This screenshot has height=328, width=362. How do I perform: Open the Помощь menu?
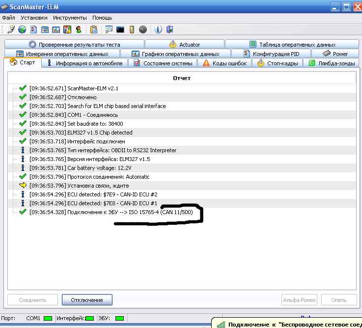point(102,18)
